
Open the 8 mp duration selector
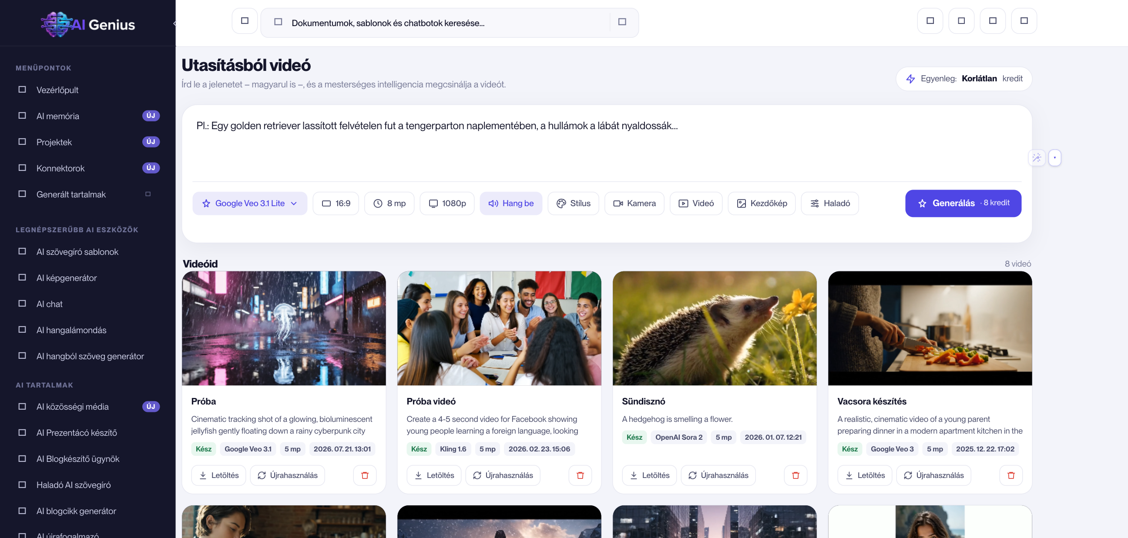pyautogui.click(x=389, y=203)
